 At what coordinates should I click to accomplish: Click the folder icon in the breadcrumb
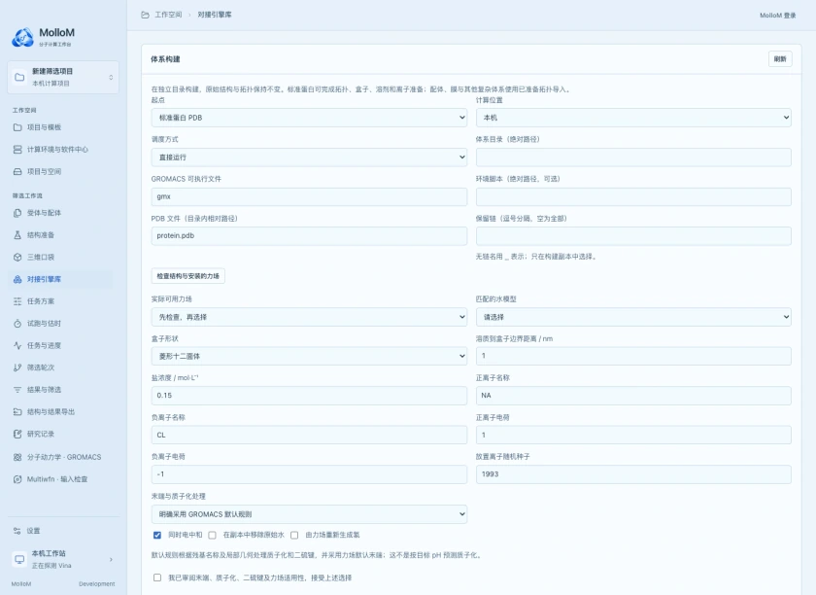[145, 15]
